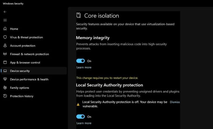Click the Protection history clock icon
Screen dimensions: 213x129
click(5, 96)
